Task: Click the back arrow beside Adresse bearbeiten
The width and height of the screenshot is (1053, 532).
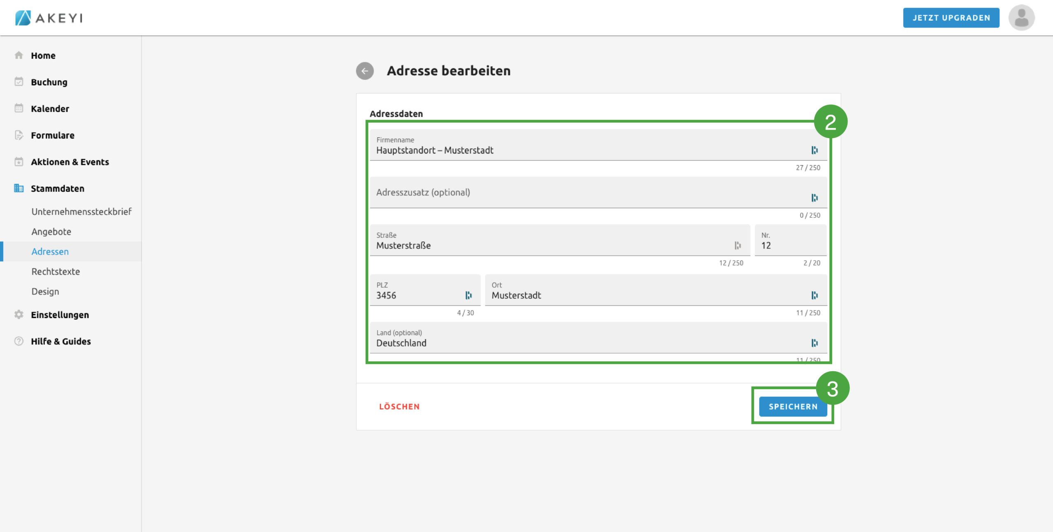Action: [364, 71]
